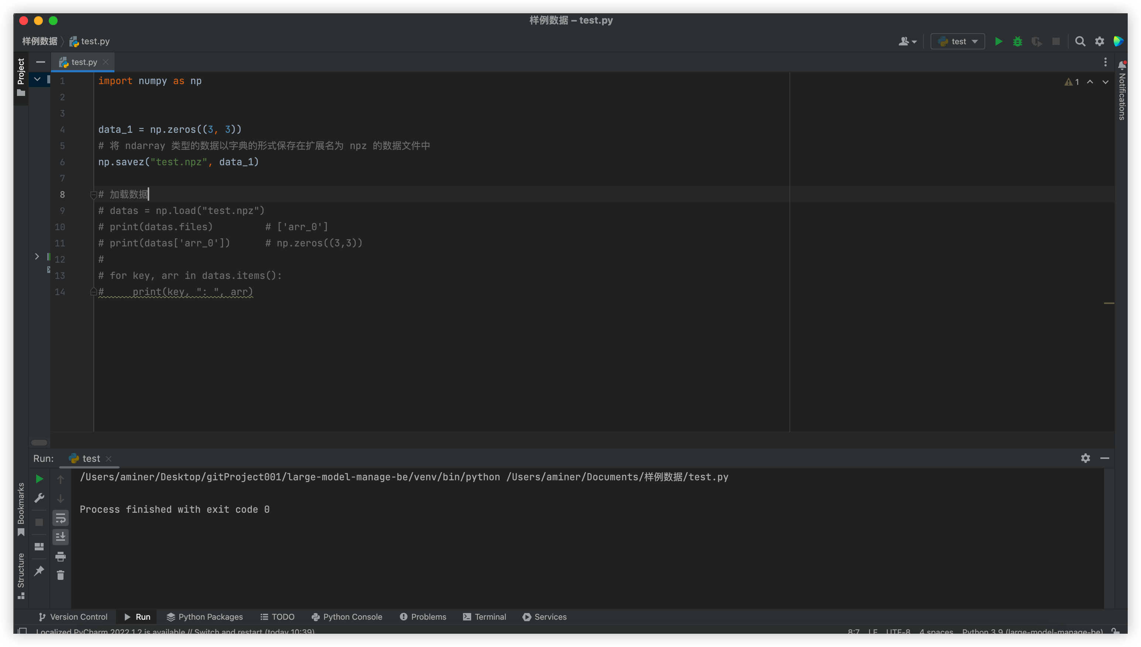Click the project tree horizontal scrollbar
Screen dimensions: 1141x647
click(x=39, y=443)
